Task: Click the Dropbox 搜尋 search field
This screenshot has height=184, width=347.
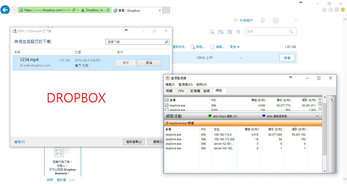Action: click(267, 31)
